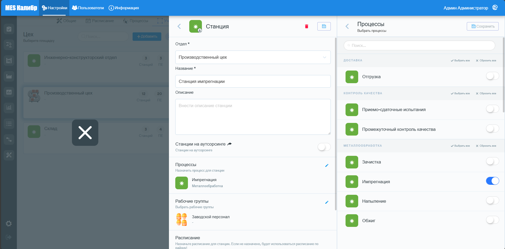Open the Настройки menu
This screenshot has height=249, width=505.
54,8
